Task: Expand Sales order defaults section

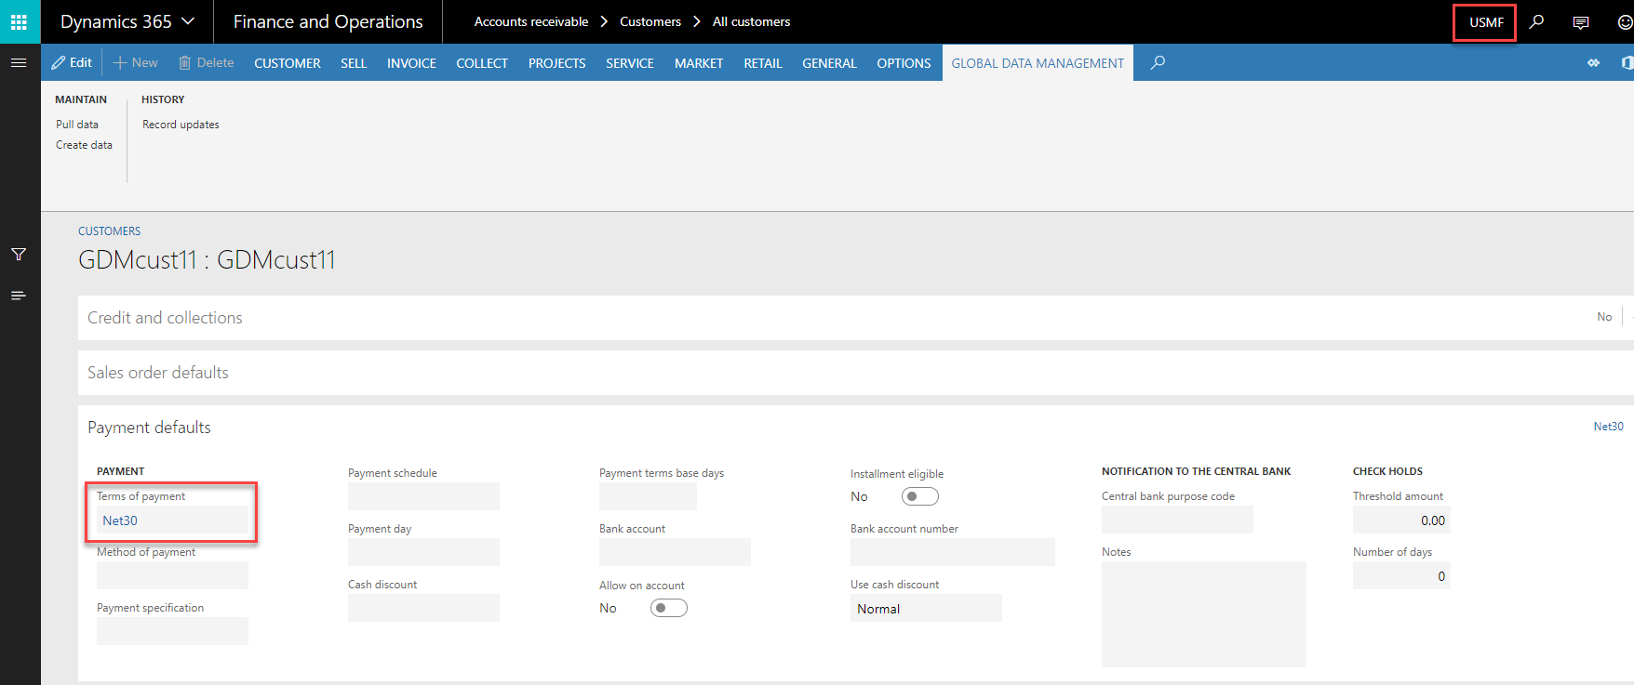Action: pos(856,373)
